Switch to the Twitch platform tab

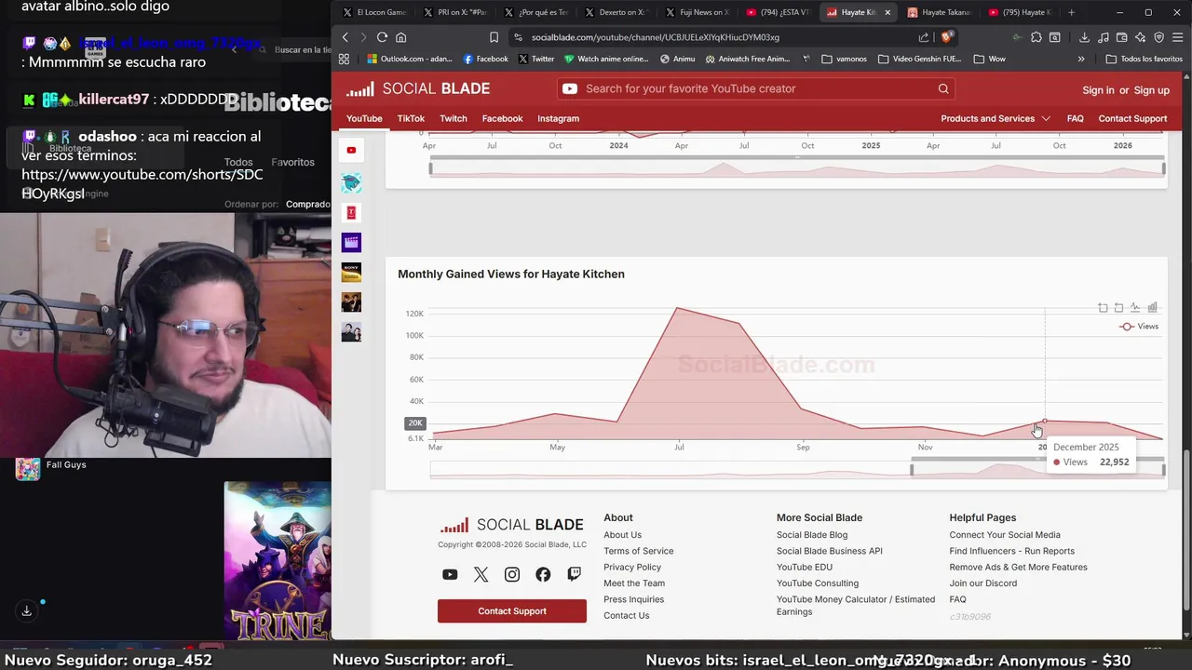(x=454, y=118)
